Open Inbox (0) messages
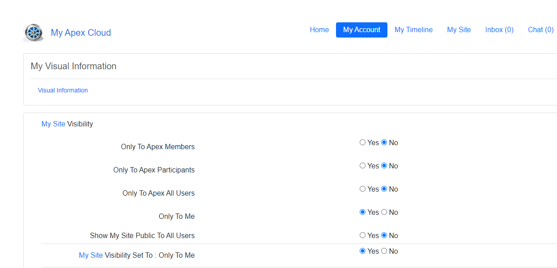This screenshot has height=268, width=557. (499, 30)
